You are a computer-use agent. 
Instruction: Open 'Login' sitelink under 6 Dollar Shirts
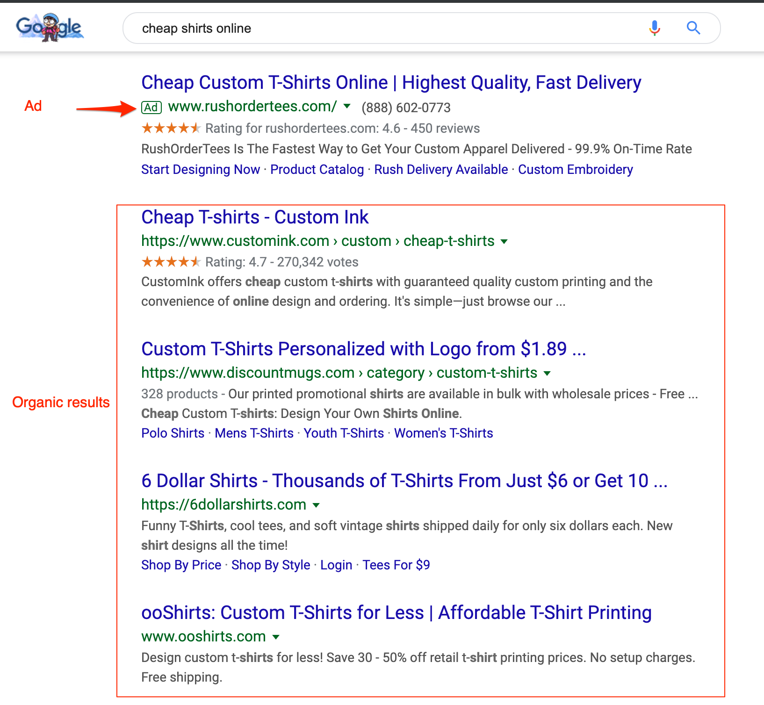(x=336, y=565)
